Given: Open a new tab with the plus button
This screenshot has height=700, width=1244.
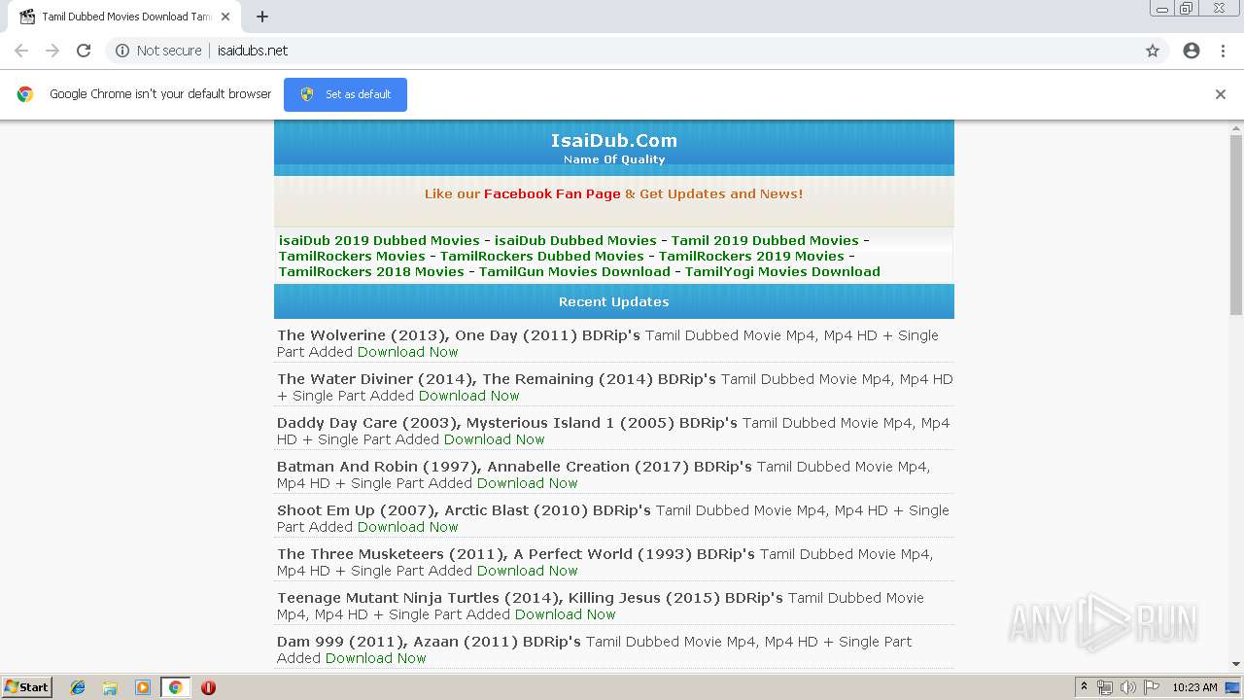Looking at the screenshot, I should (262, 17).
